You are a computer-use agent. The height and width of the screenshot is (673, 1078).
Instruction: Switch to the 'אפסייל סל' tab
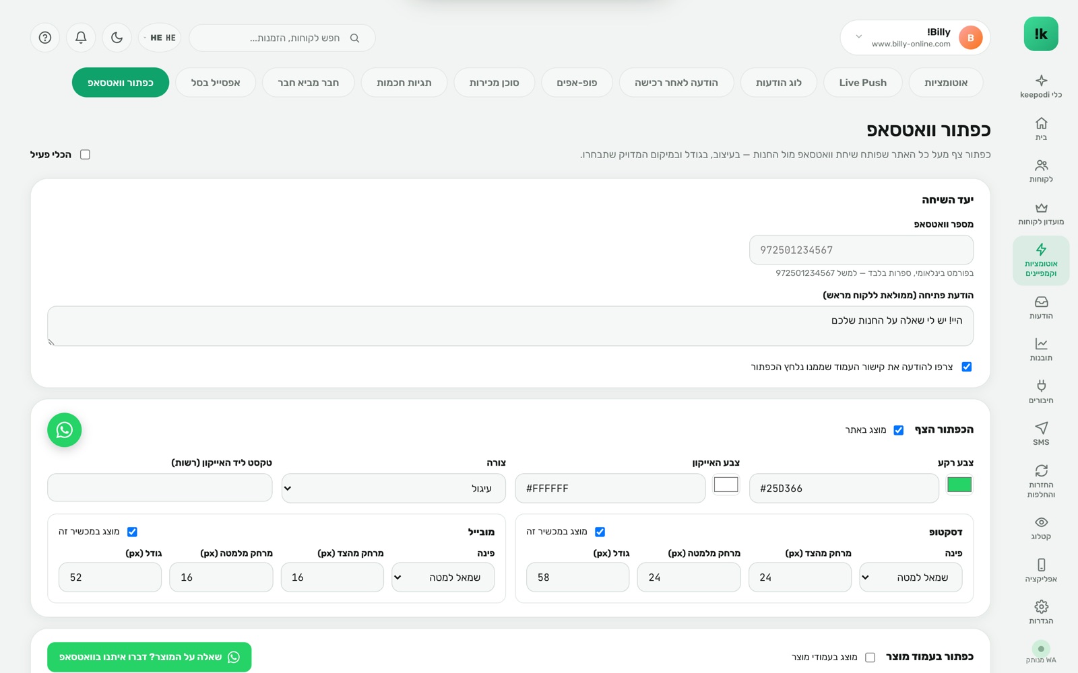pos(216,83)
